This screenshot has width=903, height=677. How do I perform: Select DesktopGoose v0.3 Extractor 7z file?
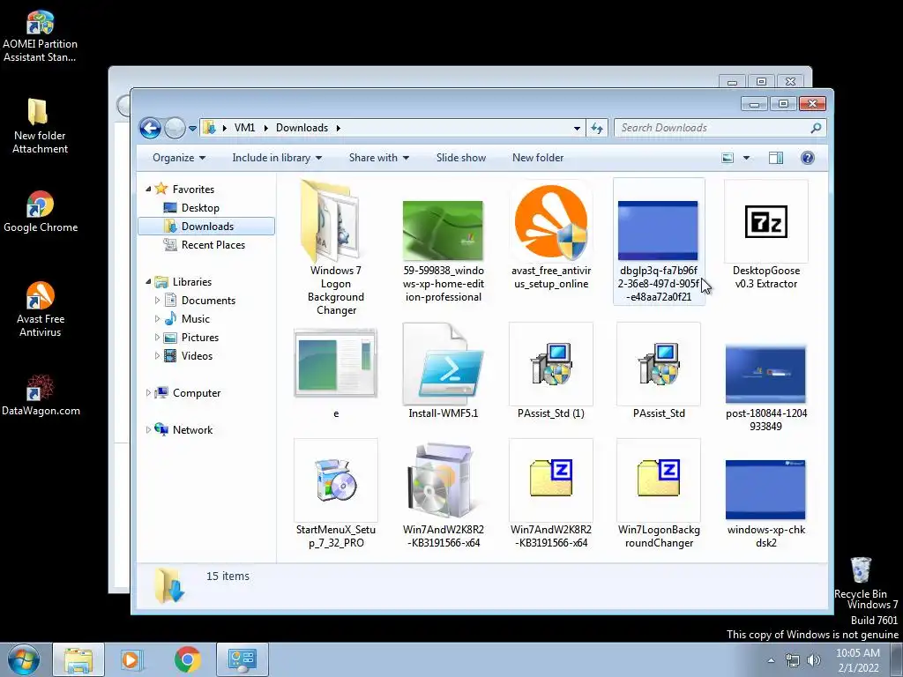click(766, 236)
